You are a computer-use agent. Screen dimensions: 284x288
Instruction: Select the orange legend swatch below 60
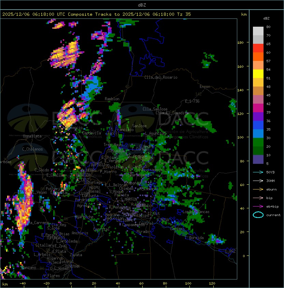(258, 57)
